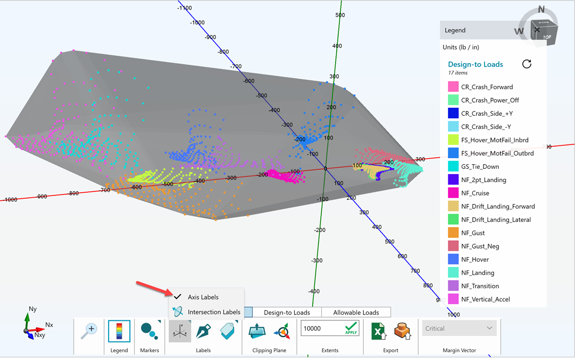Apply the extents value

pyautogui.click(x=351, y=328)
